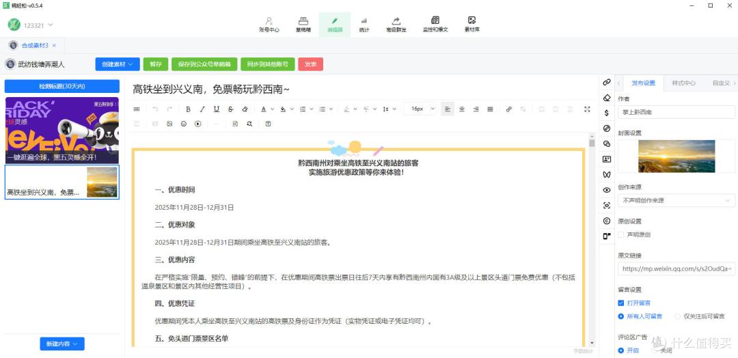Expand the font color dropdown arrow
Screen dimensions: 738x358
[273, 109]
